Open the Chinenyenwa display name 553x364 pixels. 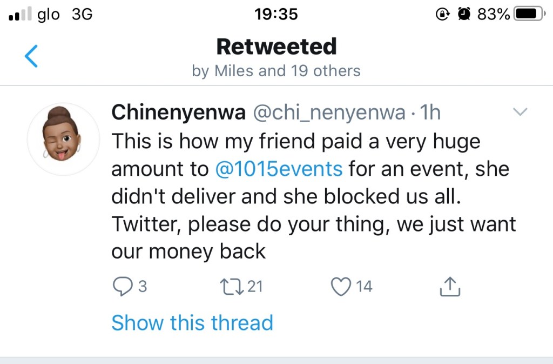point(178,112)
